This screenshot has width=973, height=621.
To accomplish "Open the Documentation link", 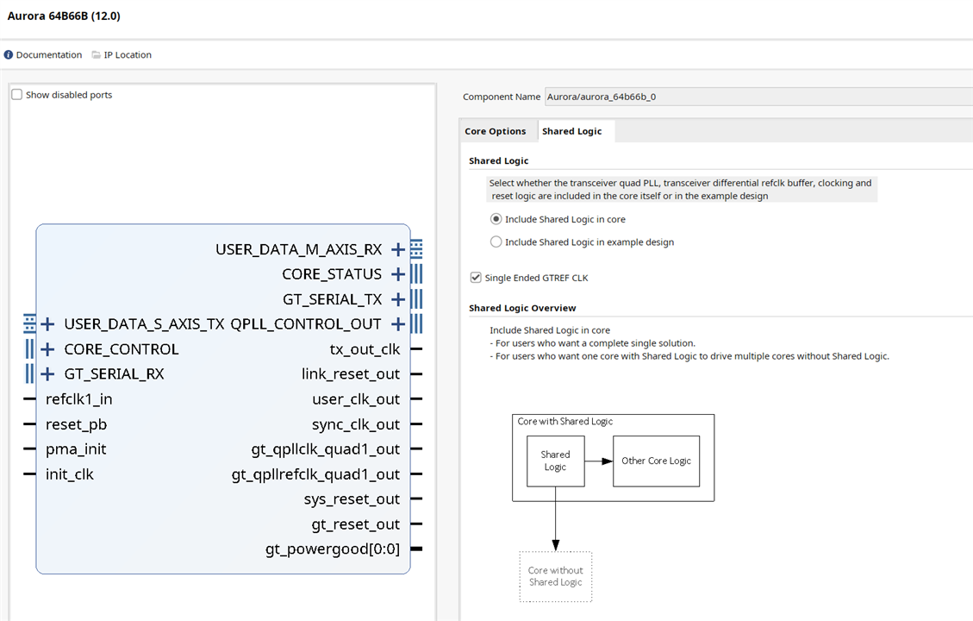I will click(x=49, y=54).
